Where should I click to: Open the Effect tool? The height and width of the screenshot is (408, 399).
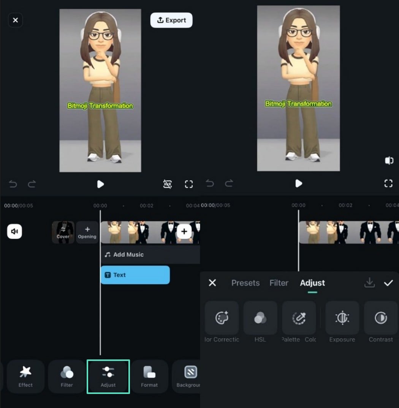pos(25,376)
